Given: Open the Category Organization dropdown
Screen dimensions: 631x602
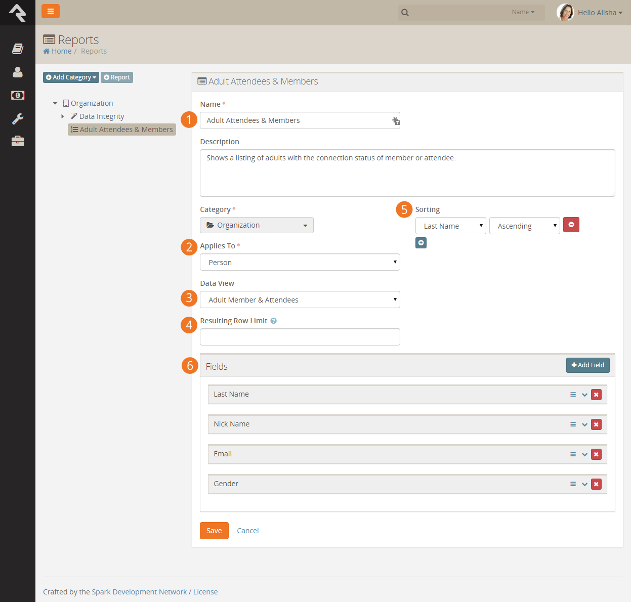Looking at the screenshot, I should point(257,225).
